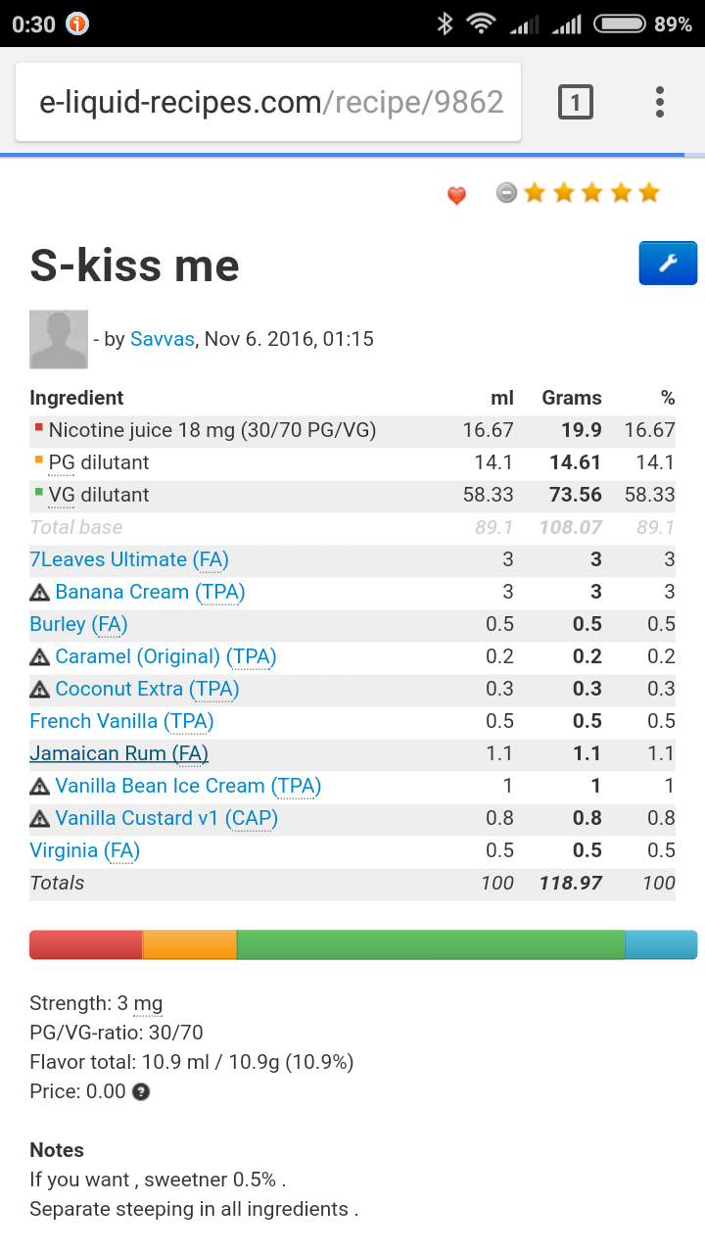Open the blue wrench adapt button

(x=668, y=264)
